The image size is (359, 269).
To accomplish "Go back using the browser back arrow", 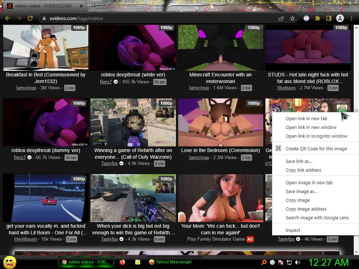I will [x=8, y=18].
